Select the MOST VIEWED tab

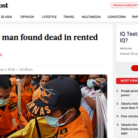127,81
